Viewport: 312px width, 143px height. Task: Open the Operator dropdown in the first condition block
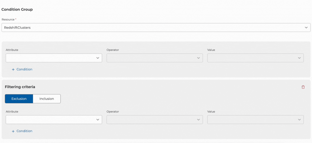pyautogui.click(x=155, y=58)
